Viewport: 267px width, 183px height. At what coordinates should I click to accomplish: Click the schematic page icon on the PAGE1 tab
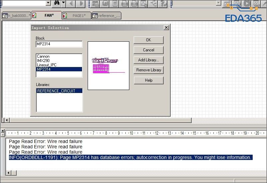(x=65, y=16)
